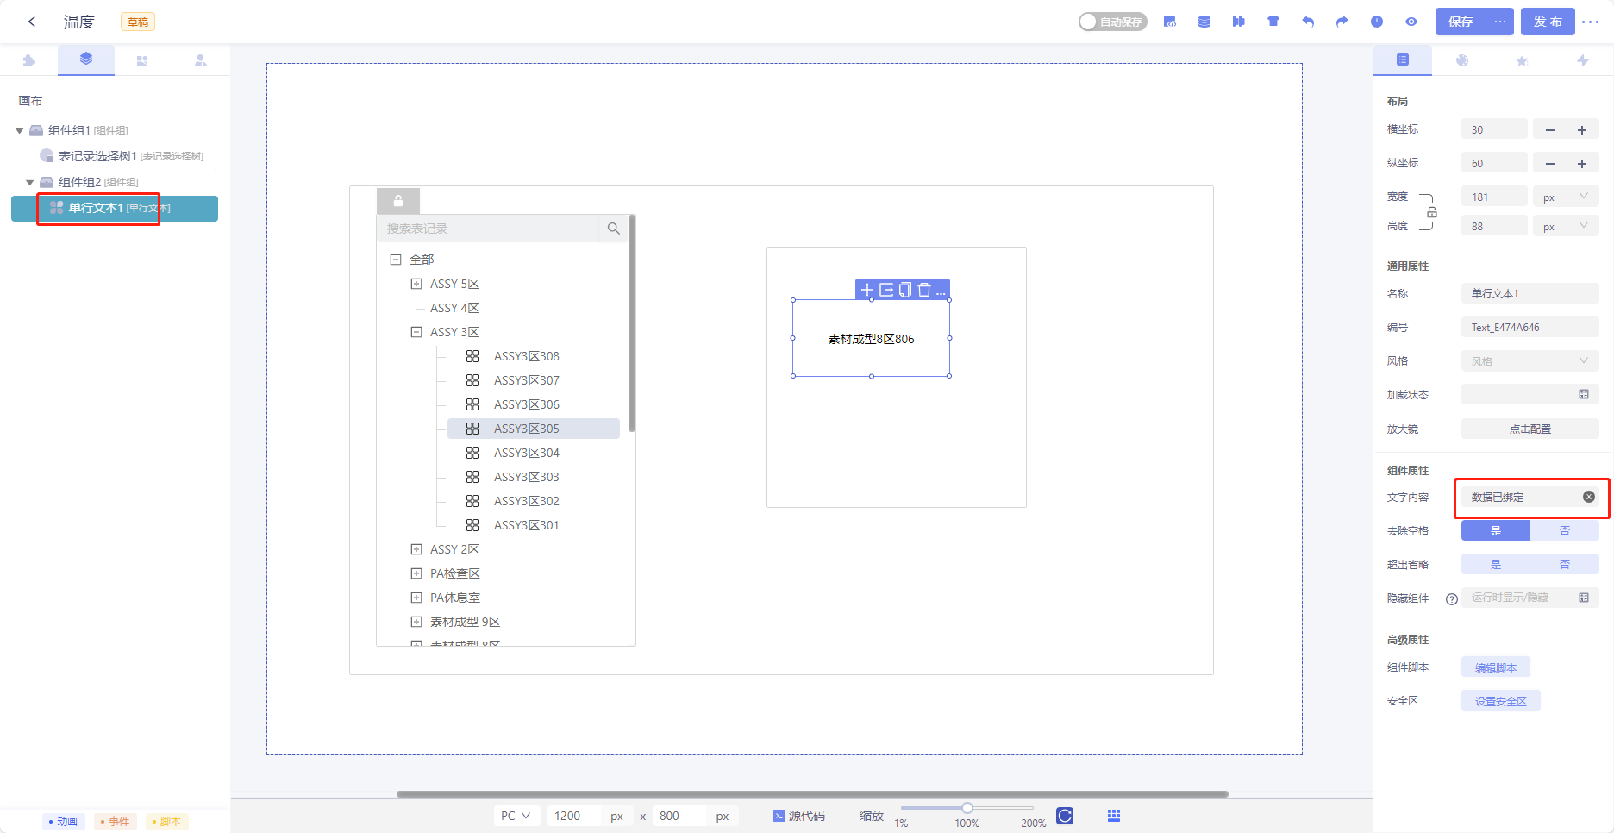Increase 横坐标 with plus button
Image resolution: width=1614 pixels, height=833 pixels.
click(x=1582, y=130)
